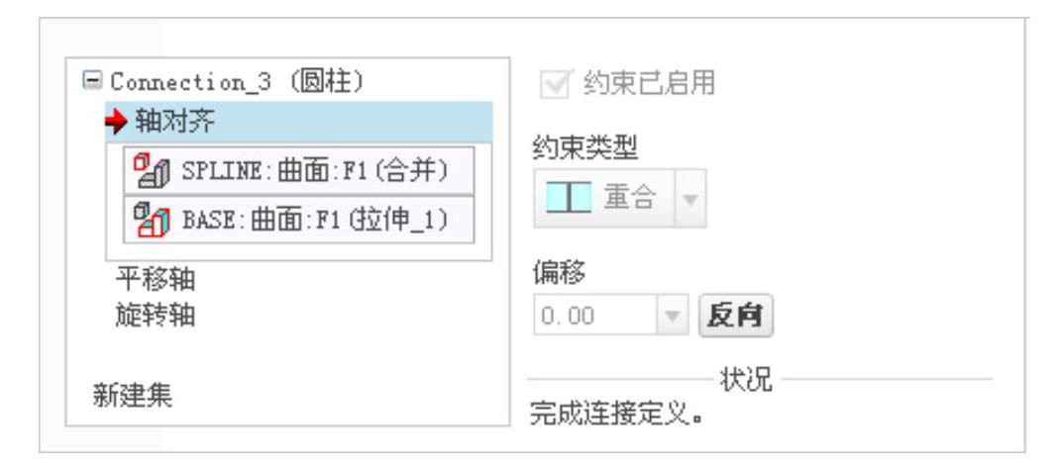Open the 重合 constraint type combo box
The height and width of the screenshot is (467, 1059).
pyautogui.click(x=620, y=199)
